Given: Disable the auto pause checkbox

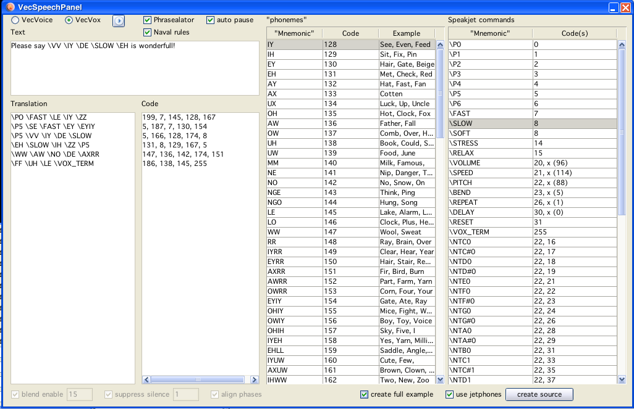Looking at the screenshot, I should pos(211,20).
